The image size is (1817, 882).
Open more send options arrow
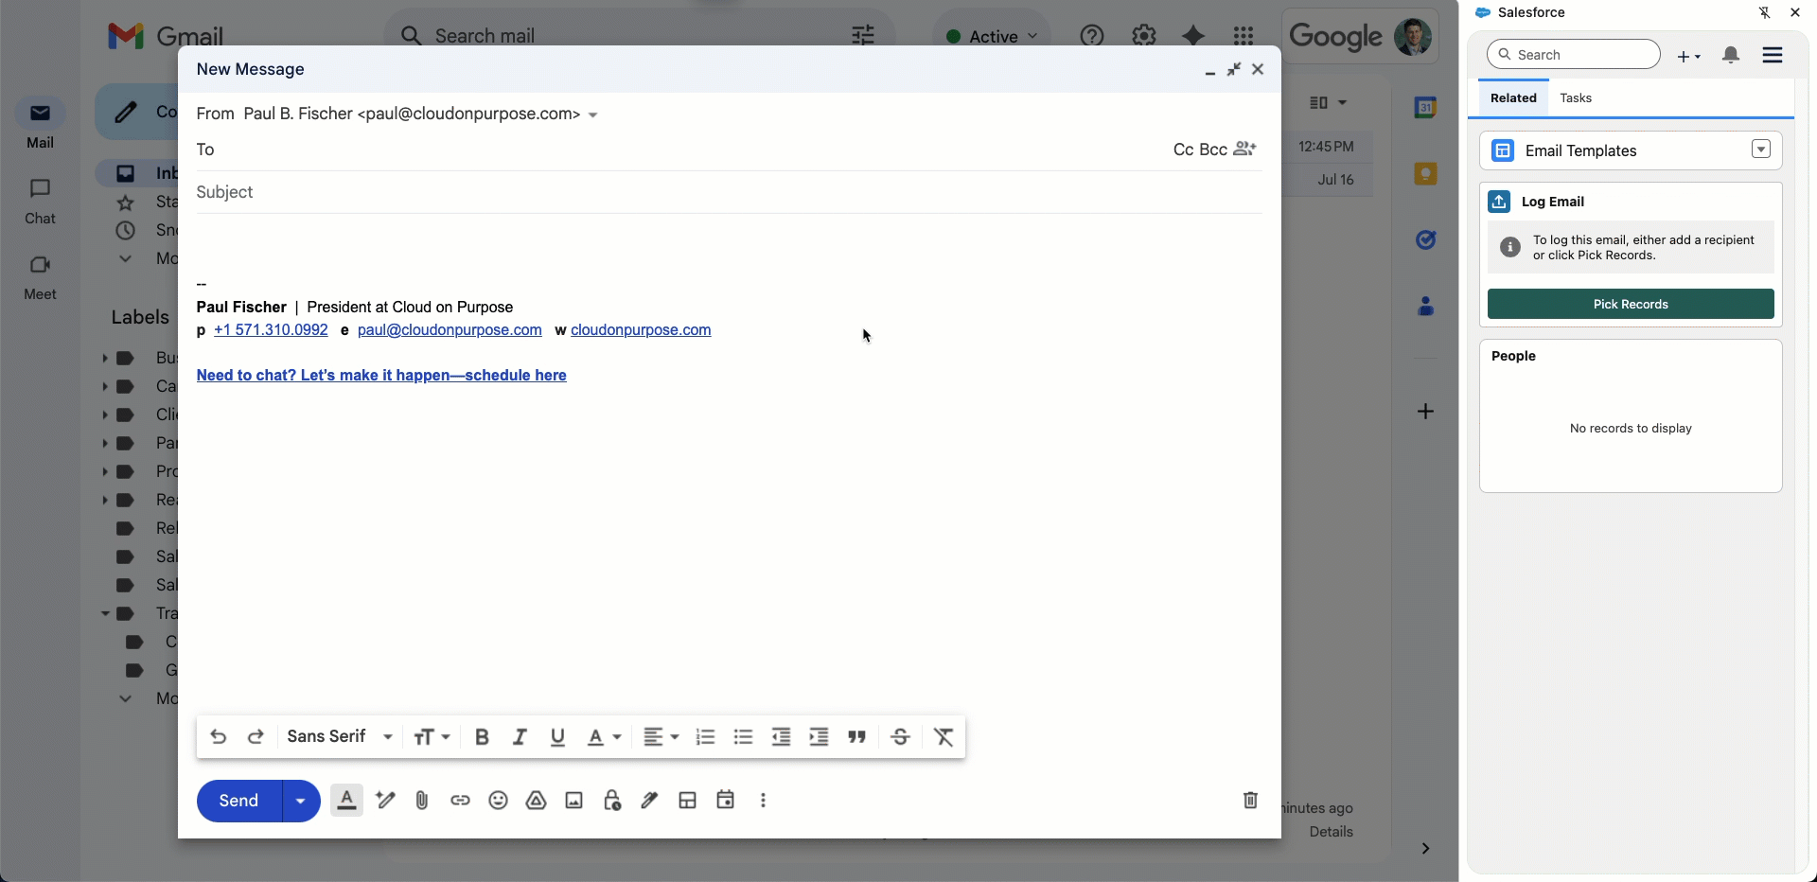point(301,801)
